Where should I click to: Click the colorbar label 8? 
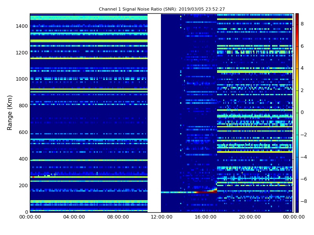(302, 24)
